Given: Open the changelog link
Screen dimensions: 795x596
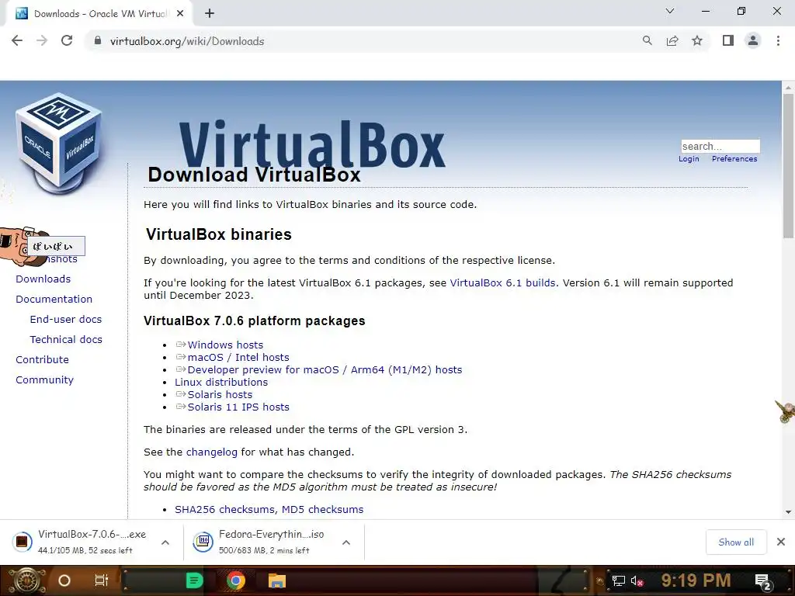Looking at the screenshot, I should (211, 452).
